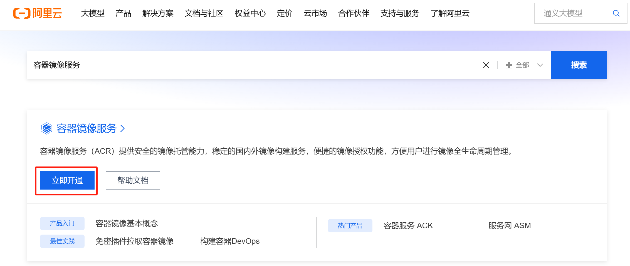The height and width of the screenshot is (266, 630).
Task: Open the Aliyun logo home link
Action: [38, 13]
